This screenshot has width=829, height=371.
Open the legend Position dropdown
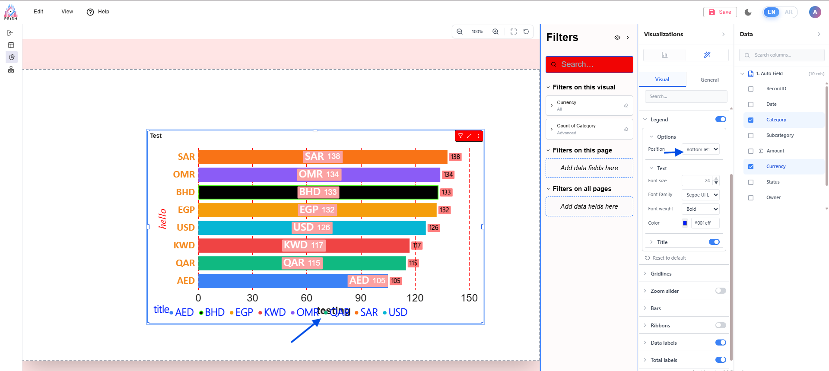(701, 149)
